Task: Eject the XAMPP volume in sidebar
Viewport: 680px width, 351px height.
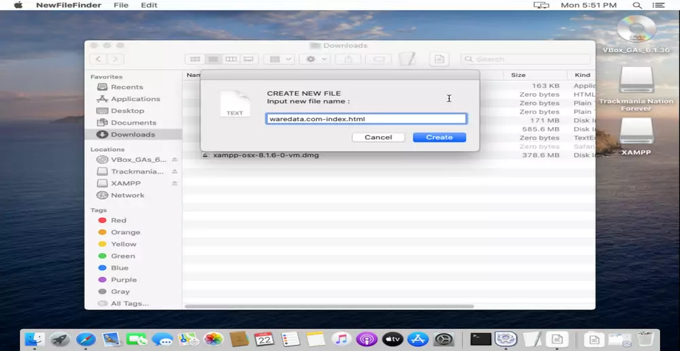Action: 174,183
